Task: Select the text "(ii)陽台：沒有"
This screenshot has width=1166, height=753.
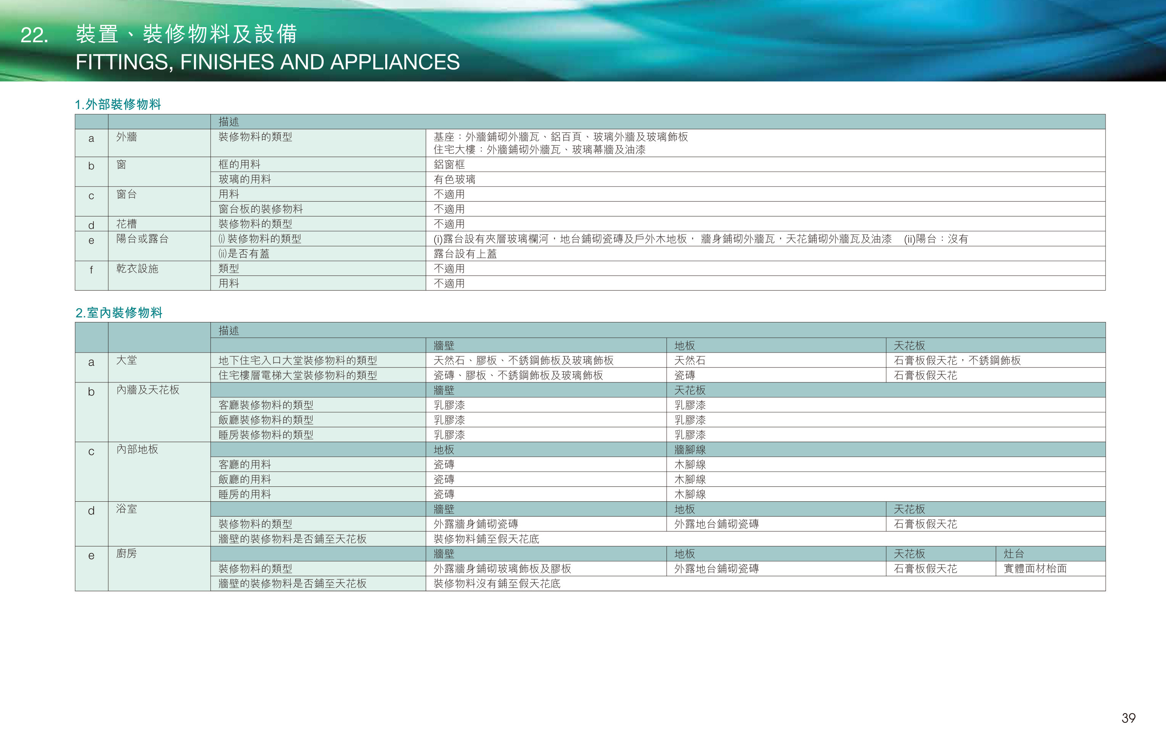Action: 936,239
